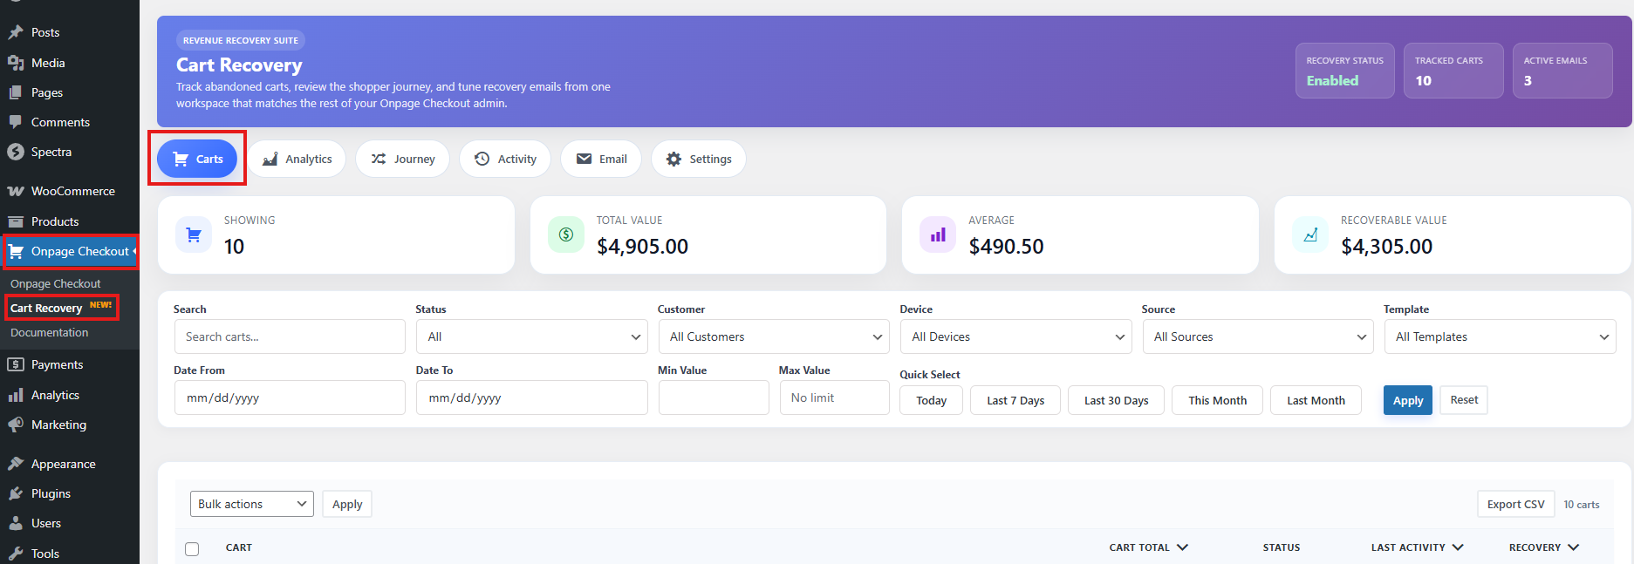This screenshot has height=564, width=1634.
Task: Open the All Devices dropdown
Action: (x=1016, y=336)
